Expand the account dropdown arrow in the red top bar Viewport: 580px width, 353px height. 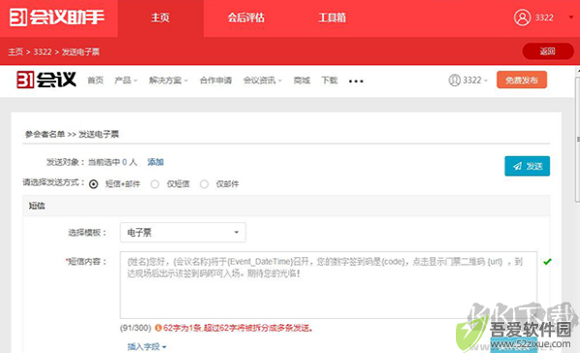click(x=571, y=17)
